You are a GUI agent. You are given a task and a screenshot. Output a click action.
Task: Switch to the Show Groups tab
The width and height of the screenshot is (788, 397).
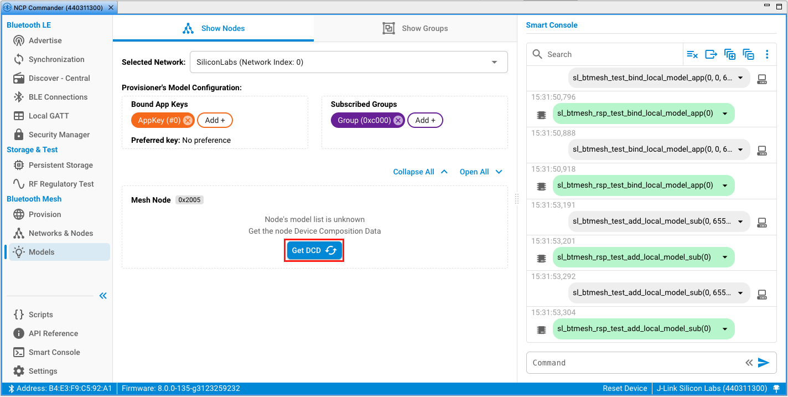pyautogui.click(x=416, y=28)
